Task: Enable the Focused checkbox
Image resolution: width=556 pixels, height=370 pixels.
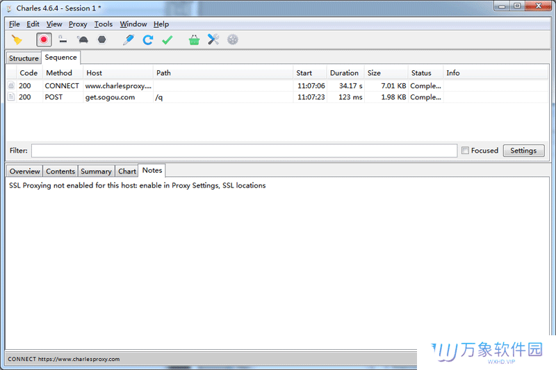Action: pyautogui.click(x=465, y=151)
